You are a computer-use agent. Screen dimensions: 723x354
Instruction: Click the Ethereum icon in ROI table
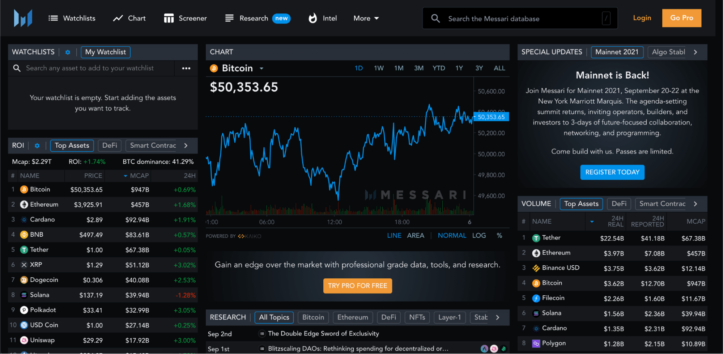[x=24, y=205]
